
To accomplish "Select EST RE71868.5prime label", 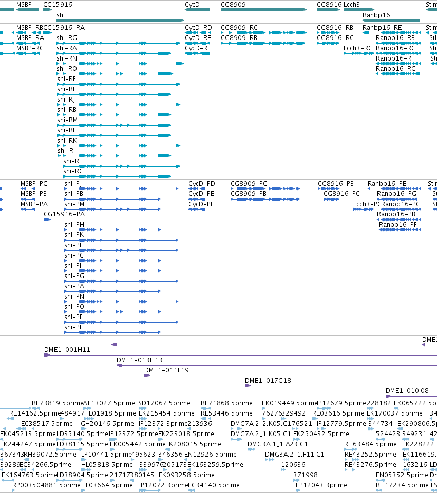I will [226, 403].
